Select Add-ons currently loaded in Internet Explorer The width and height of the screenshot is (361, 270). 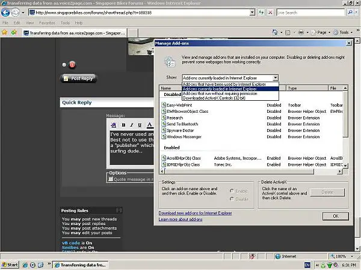point(230,89)
